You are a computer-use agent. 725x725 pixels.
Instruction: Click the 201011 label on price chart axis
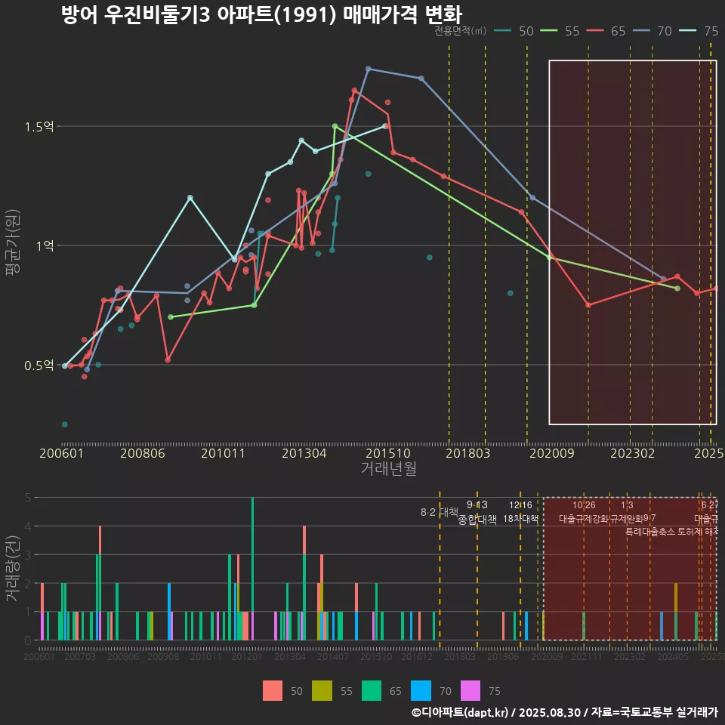(x=223, y=453)
